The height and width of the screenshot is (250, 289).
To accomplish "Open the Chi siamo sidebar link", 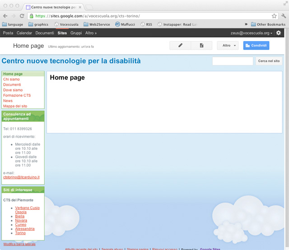I will pos(11,79).
